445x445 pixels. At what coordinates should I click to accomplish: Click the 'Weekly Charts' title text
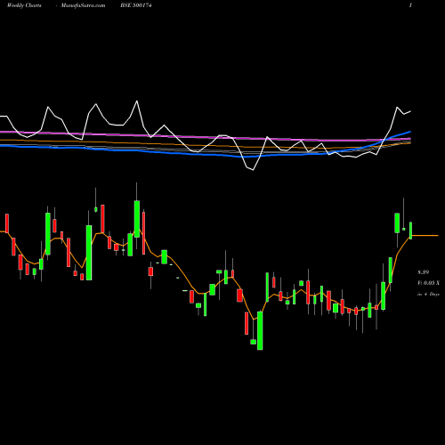[24, 5]
